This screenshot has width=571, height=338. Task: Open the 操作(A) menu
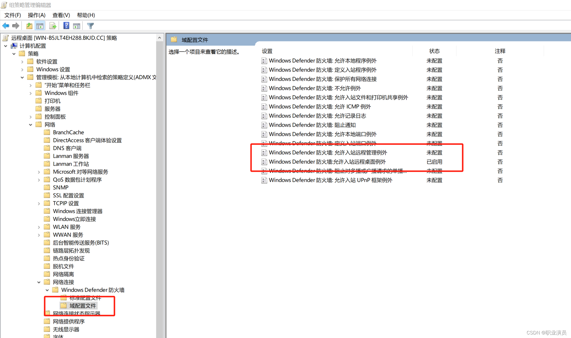tap(36, 15)
